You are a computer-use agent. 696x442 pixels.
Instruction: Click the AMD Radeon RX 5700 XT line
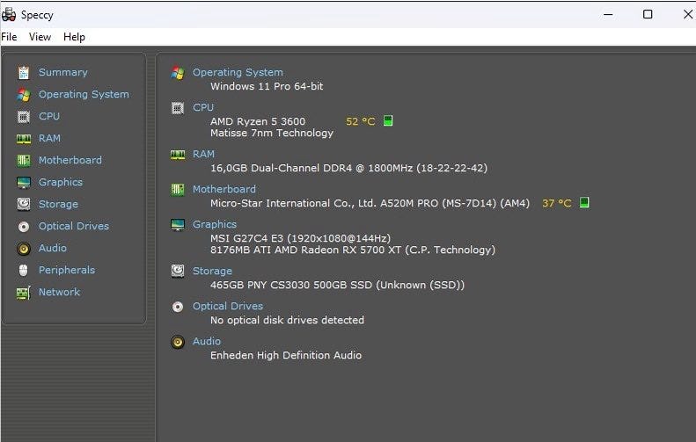point(353,250)
